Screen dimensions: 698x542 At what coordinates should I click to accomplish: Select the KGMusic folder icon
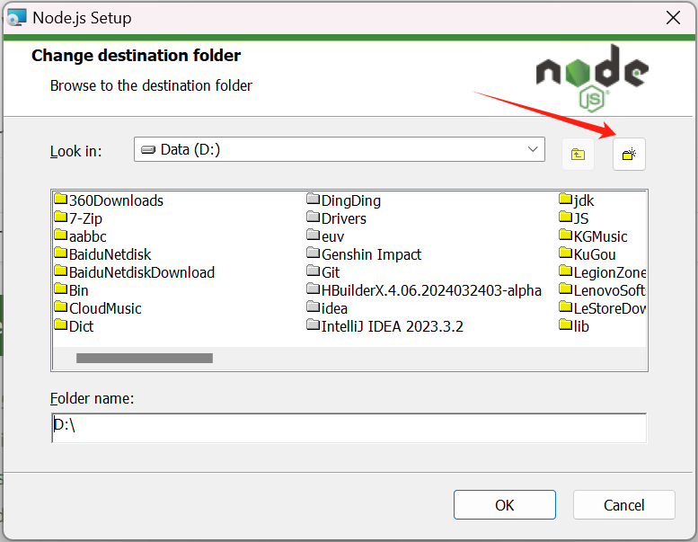point(566,235)
